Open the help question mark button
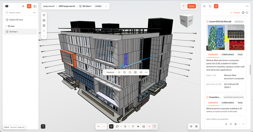 coord(43,127)
